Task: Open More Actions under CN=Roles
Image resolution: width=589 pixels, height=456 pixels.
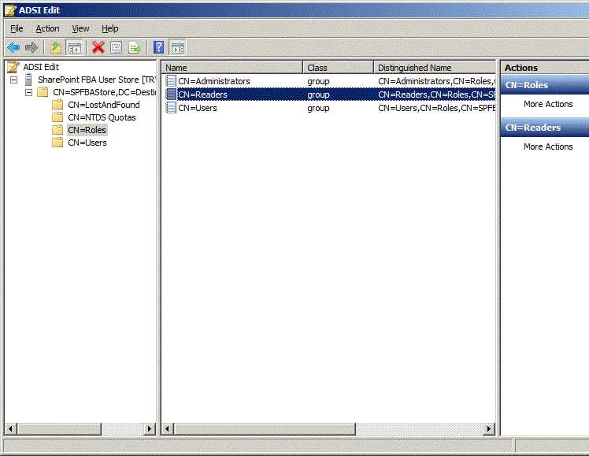Action: (548, 104)
